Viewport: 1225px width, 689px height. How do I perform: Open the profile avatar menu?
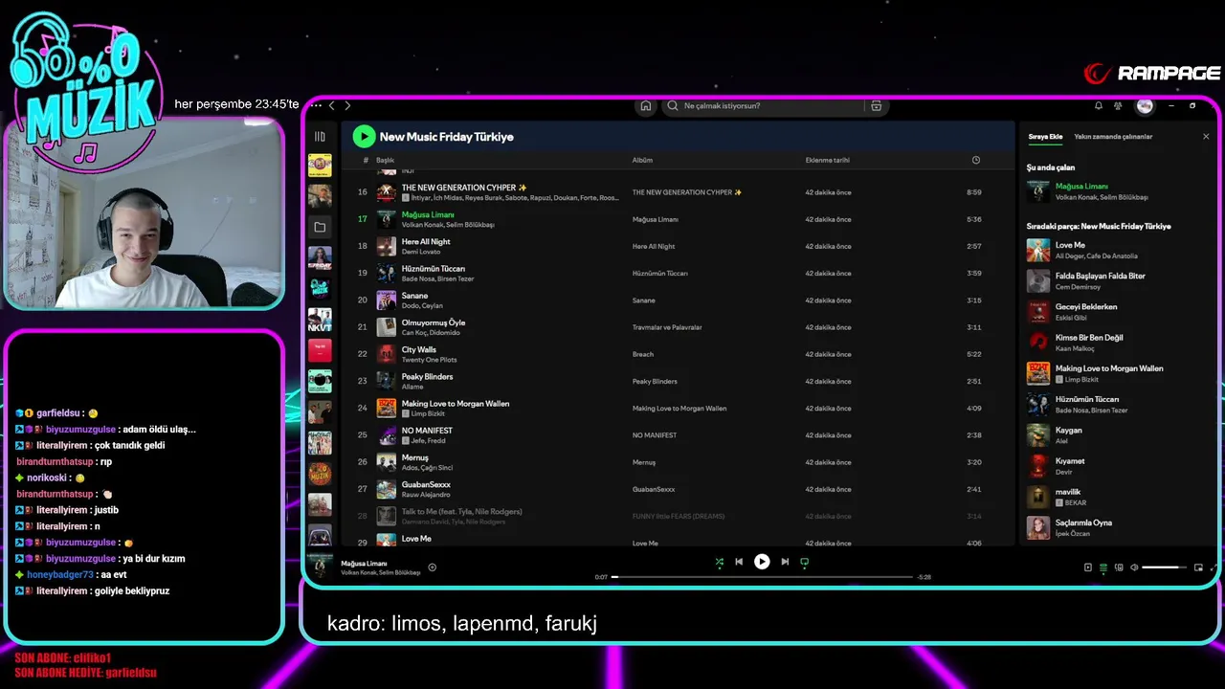1145,105
